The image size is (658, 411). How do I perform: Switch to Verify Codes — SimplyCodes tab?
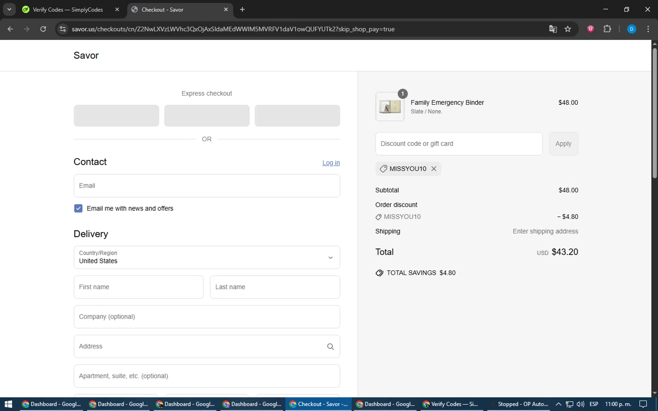(x=68, y=10)
